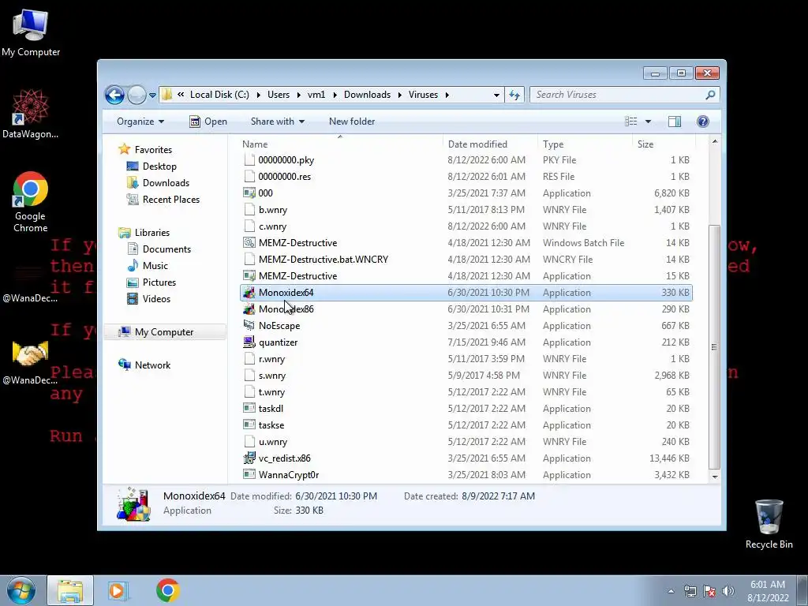The image size is (808, 606).
Task: Open recent pages dropdown next to Forward
Action: coord(152,95)
